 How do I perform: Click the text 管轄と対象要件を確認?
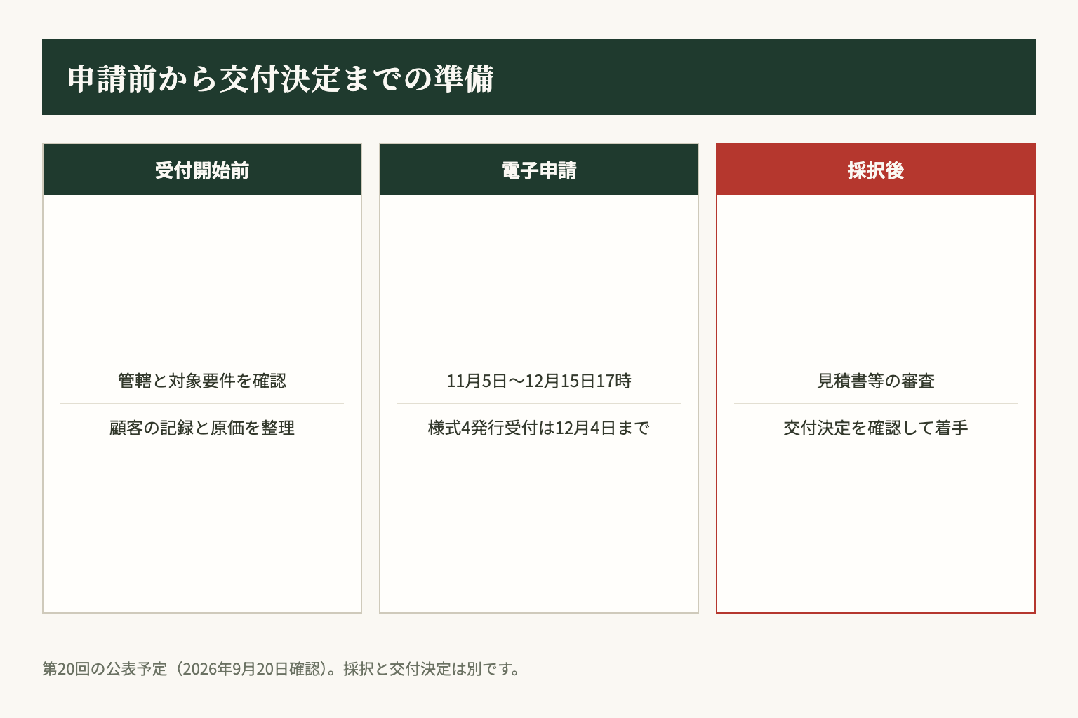pyautogui.click(x=202, y=381)
